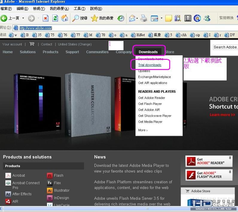Screen dimensions: 238x212
Task: Open the 我的最愛(A) Favorites menu
Action: pos(59,9)
